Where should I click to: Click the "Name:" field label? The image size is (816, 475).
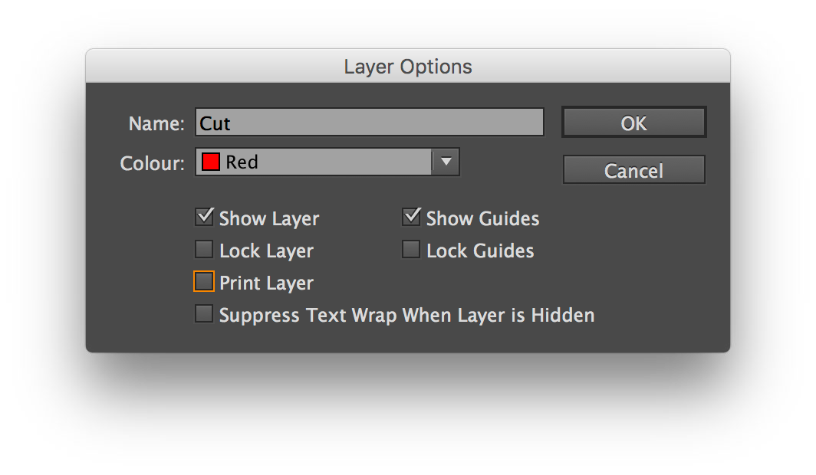[x=156, y=123]
